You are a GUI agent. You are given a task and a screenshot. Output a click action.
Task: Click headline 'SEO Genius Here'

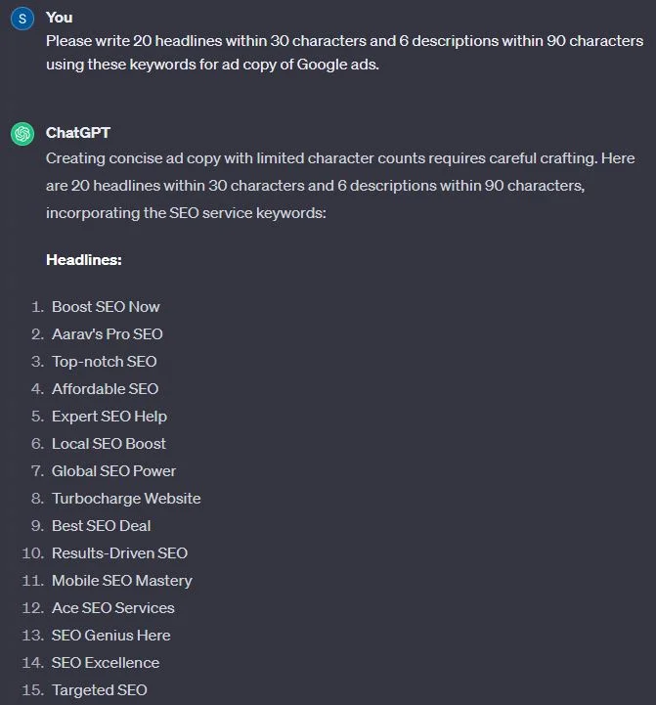tap(111, 636)
